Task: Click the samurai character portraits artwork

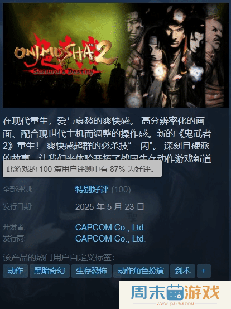Action: pyautogui.click(x=176, y=55)
